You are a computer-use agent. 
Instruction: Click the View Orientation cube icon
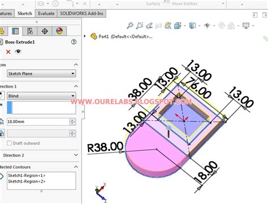tap(178, 25)
